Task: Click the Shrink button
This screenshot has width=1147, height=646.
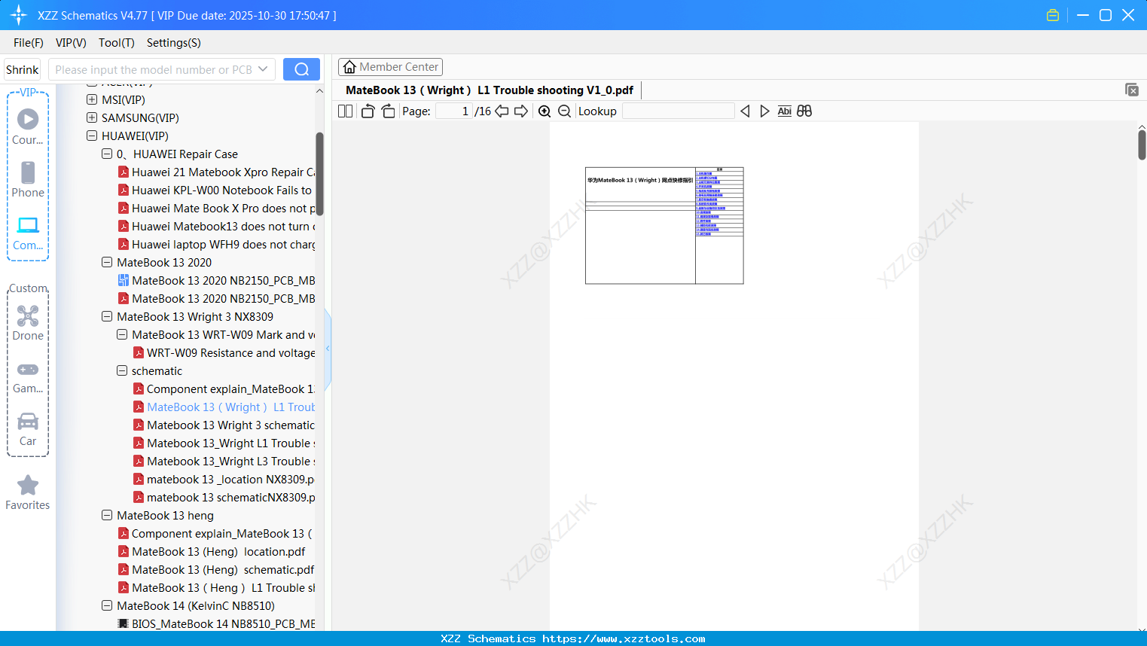Action: [23, 69]
